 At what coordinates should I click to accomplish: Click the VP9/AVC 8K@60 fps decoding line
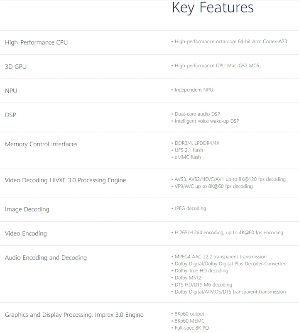[213, 186]
